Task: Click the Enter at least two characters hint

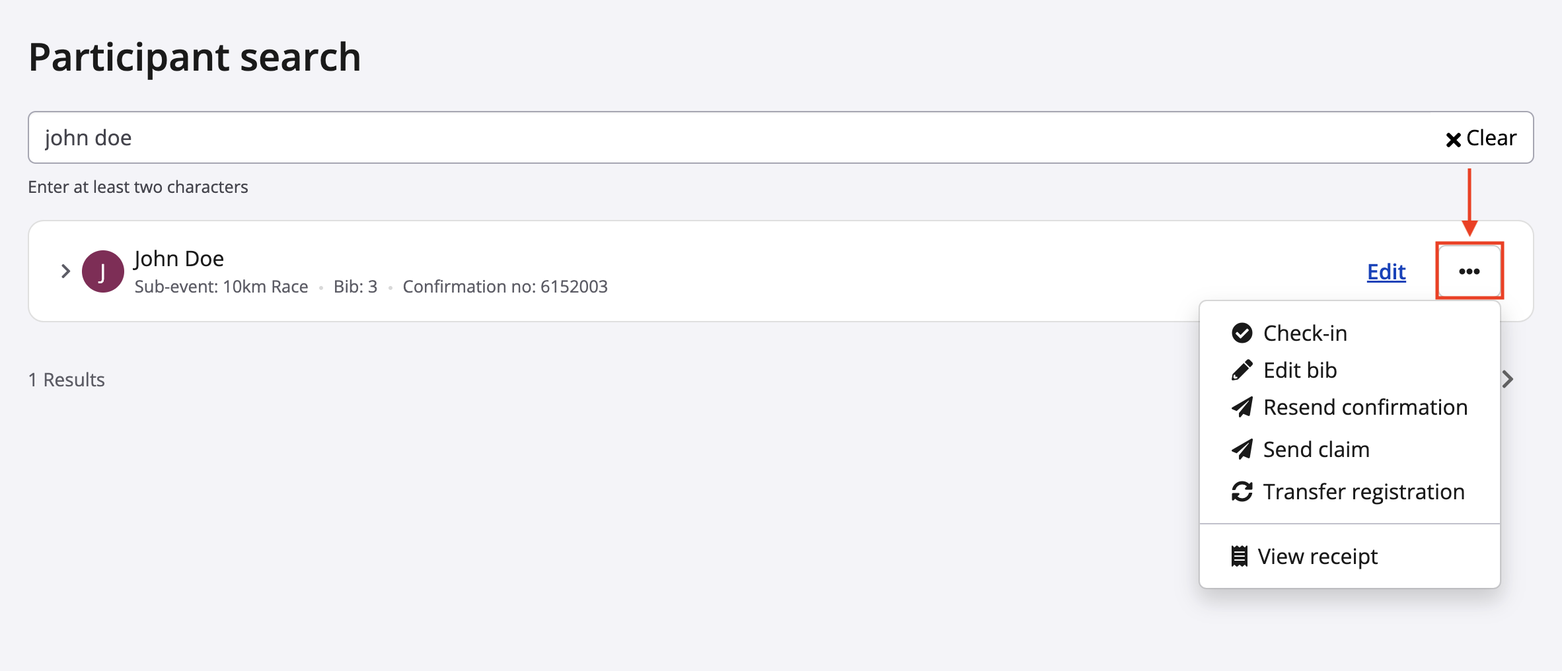Action: 138,187
